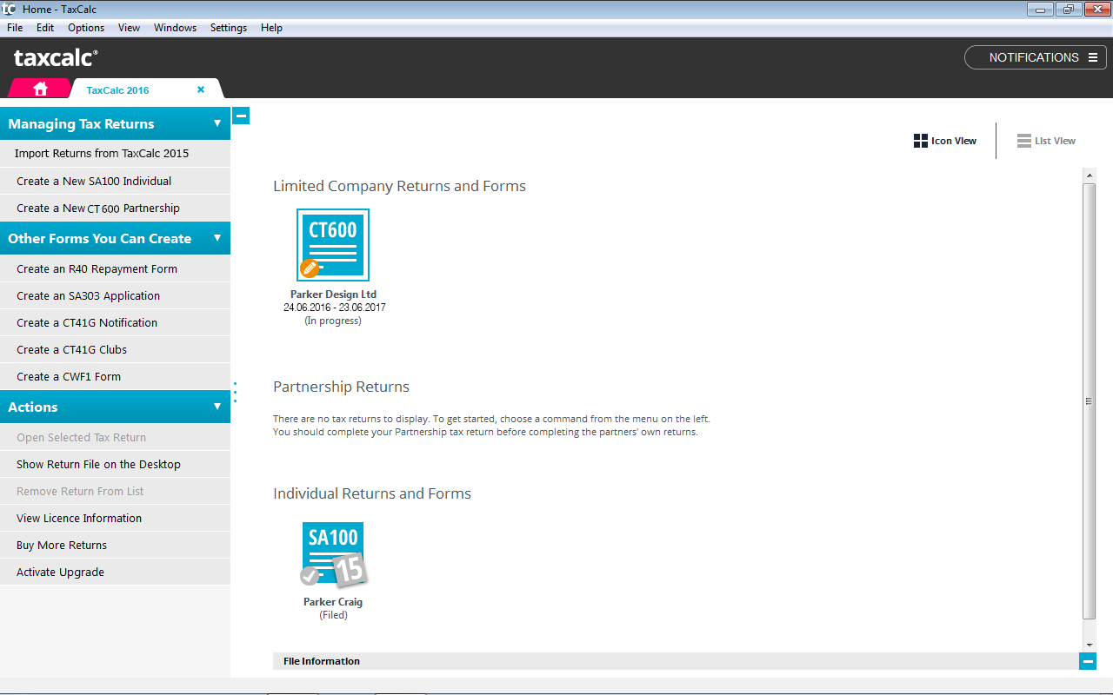This screenshot has height=695, width=1113.
Task: Open the Parker Design Ltd CT600 return icon
Action: pos(333,245)
